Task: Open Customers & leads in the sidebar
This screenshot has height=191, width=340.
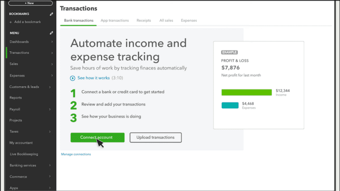Action: 24,87
